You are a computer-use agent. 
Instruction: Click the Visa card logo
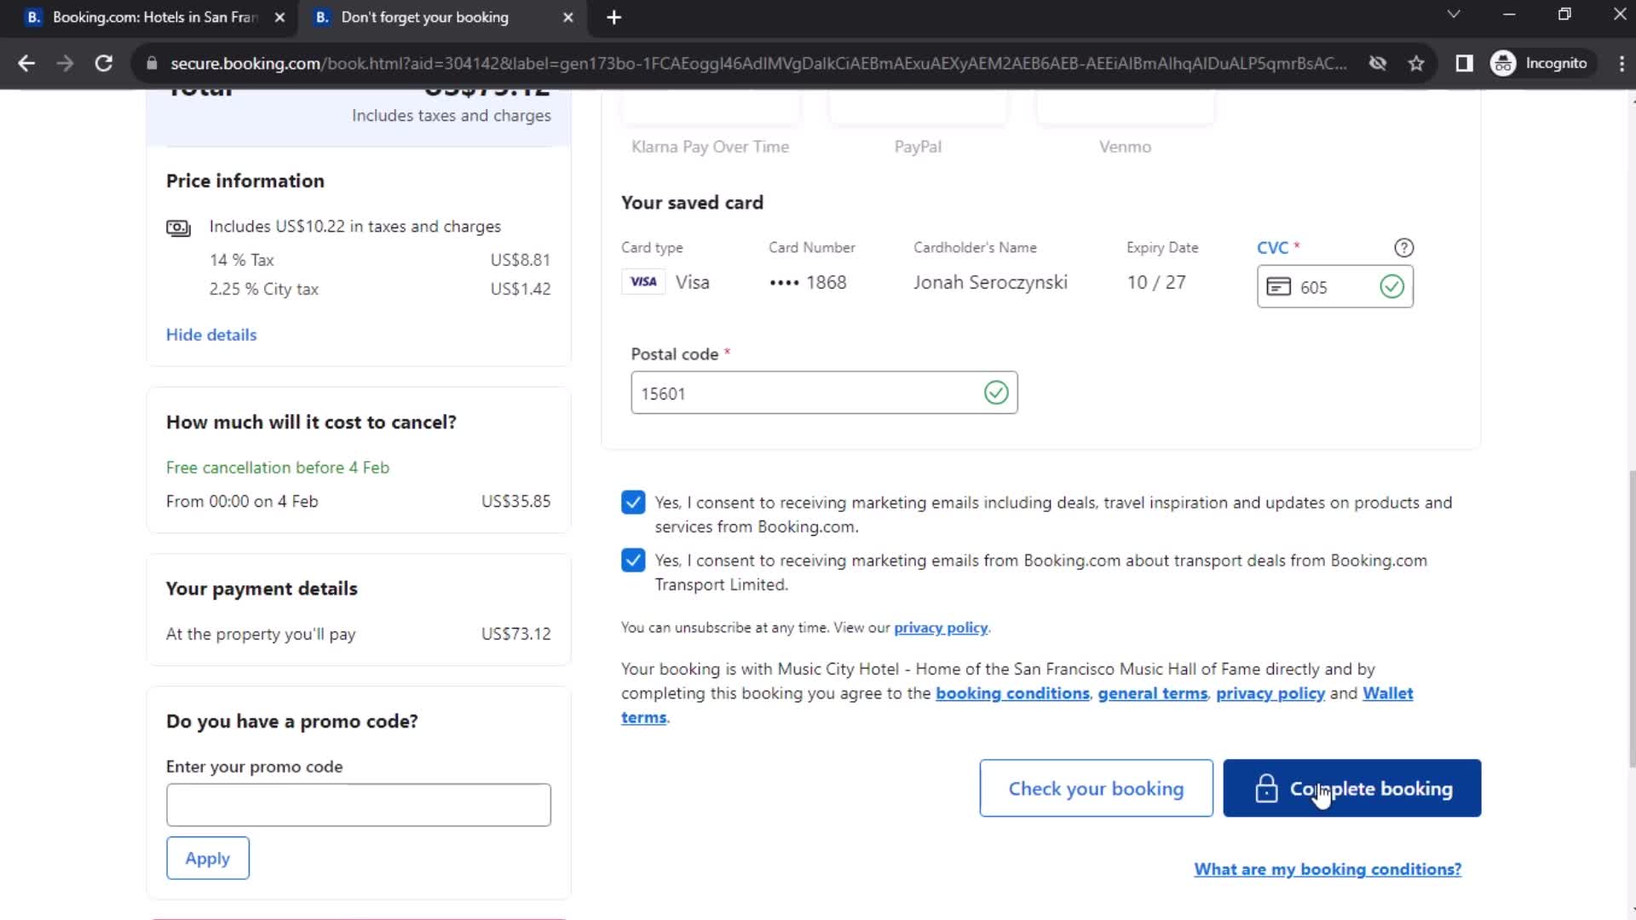click(643, 282)
